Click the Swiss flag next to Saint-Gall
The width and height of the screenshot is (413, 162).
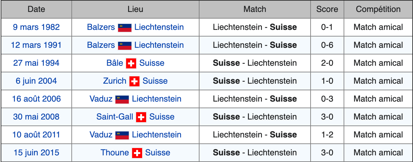click(141, 117)
